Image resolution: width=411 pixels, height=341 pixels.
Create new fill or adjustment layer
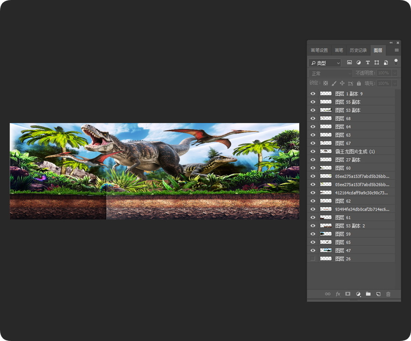(x=358, y=294)
